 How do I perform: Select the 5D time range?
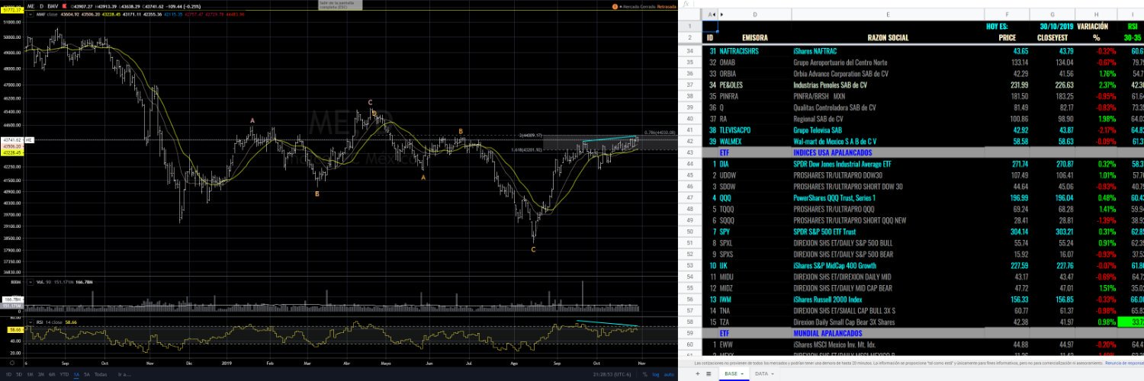tap(19, 374)
